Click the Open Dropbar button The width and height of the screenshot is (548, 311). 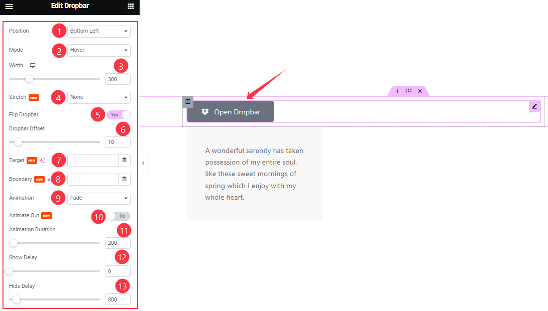pyautogui.click(x=230, y=111)
